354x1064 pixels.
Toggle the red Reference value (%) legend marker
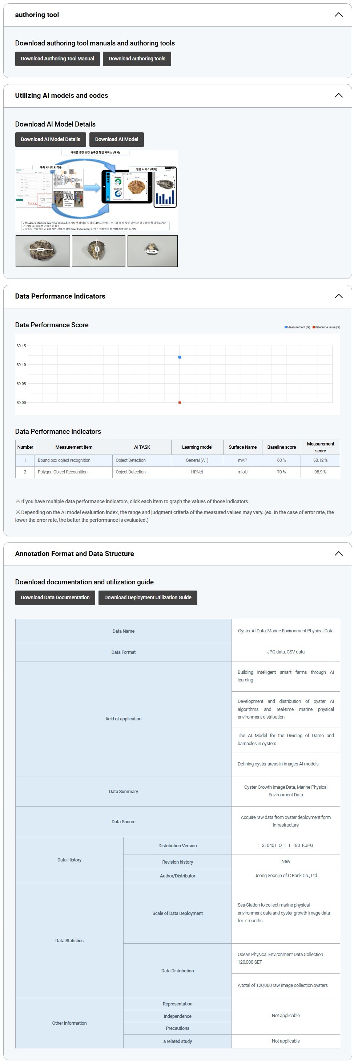[x=314, y=327]
